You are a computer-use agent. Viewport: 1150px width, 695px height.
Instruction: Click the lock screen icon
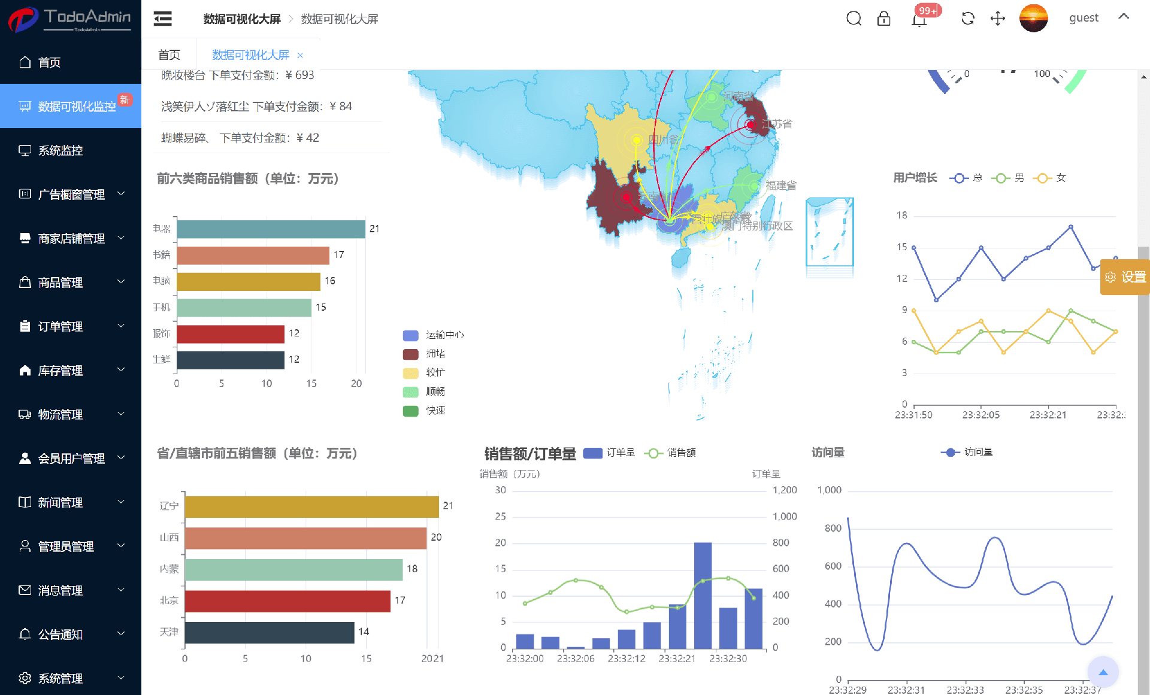[x=883, y=19]
